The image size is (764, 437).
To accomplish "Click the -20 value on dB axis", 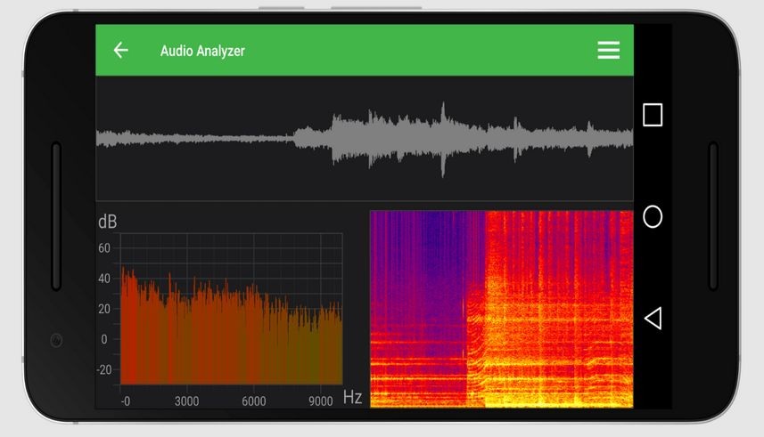I will [103, 369].
